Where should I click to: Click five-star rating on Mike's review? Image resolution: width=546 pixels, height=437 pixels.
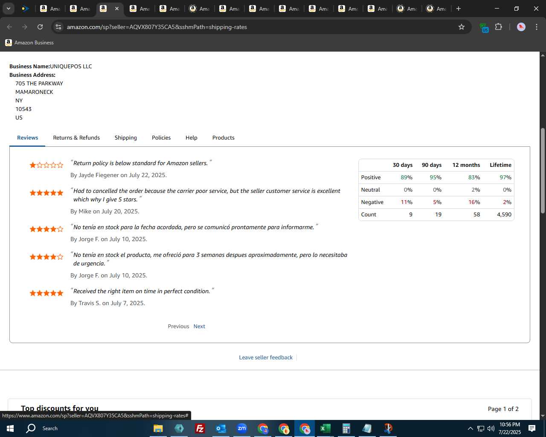tap(46, 193)
